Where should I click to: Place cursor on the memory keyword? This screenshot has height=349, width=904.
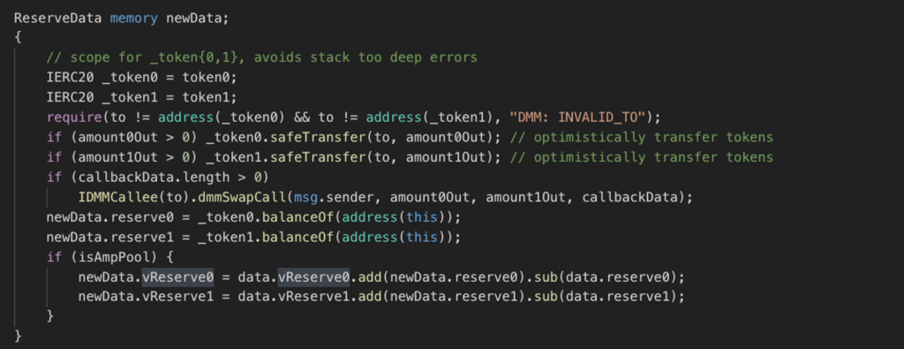[x=134, y=18]
